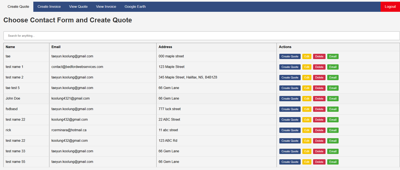Create quote for 777 luck street contact
This screenshot has height=170, width=400.
pos(290,109)
